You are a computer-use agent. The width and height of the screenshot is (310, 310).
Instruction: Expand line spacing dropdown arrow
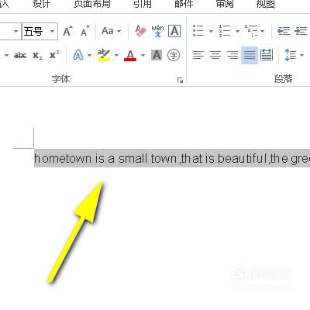click(301, 55)
